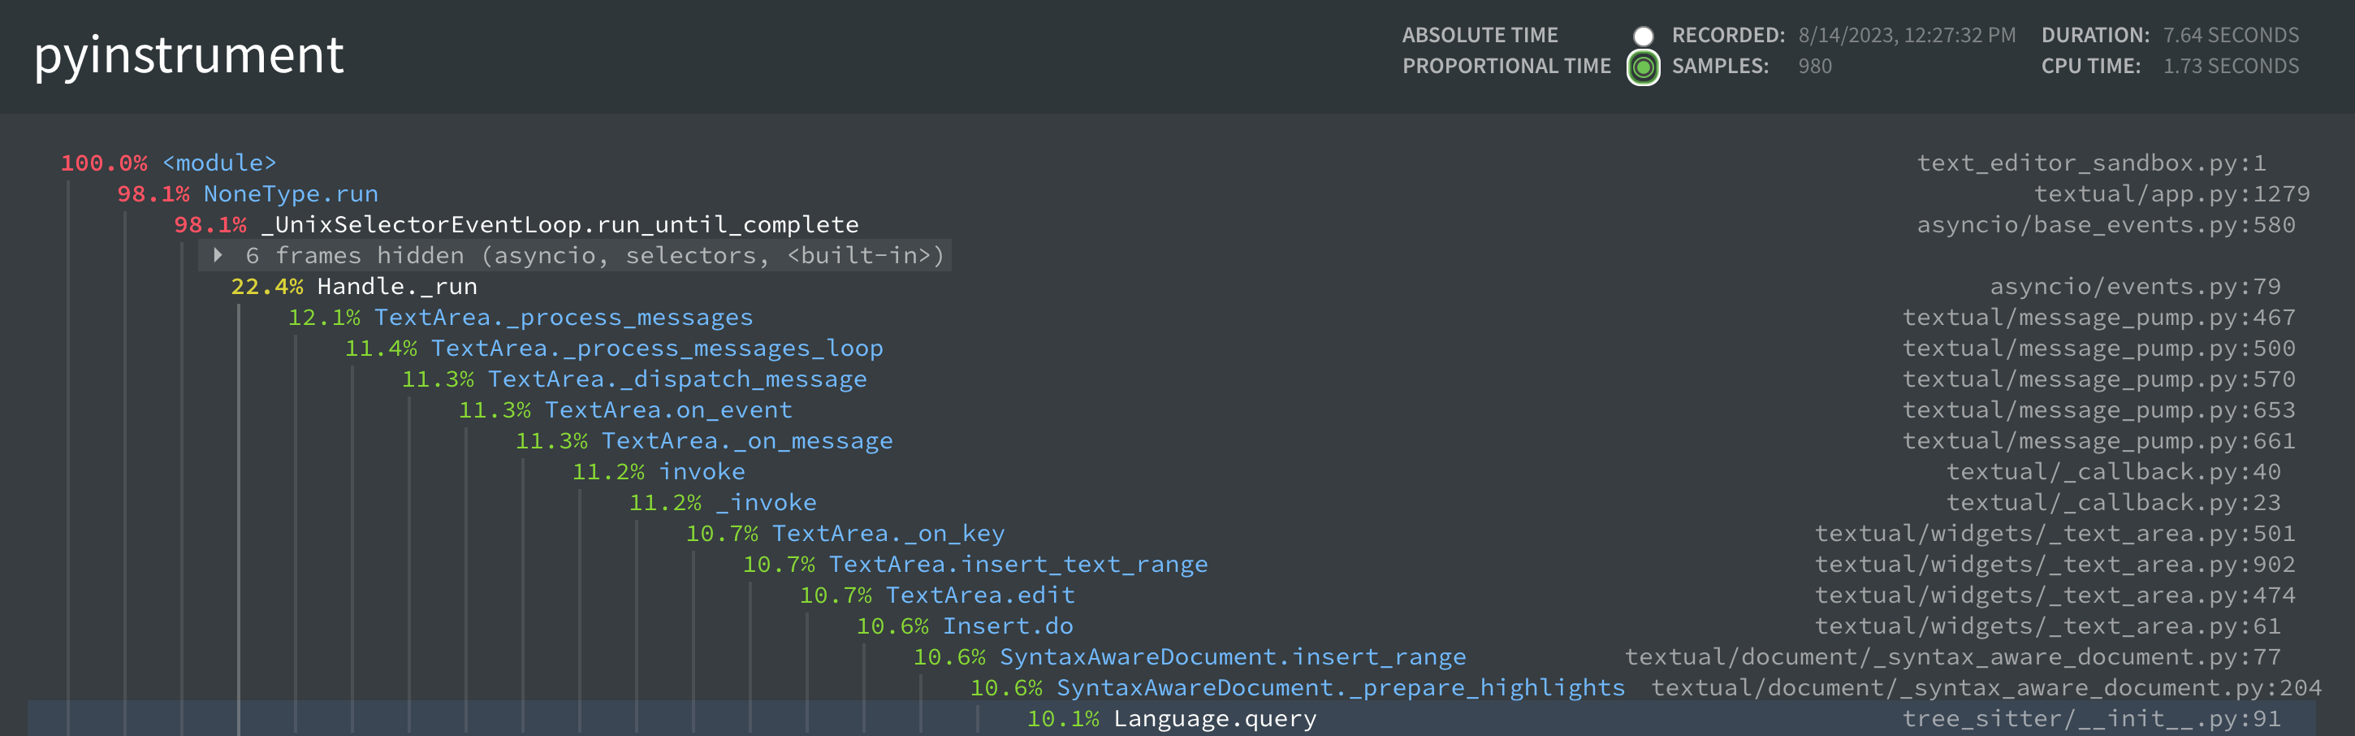Click the SyntaxAwareDocument._prepare_highlights frame
Screen dimensions: 2355x736
click(1342, 687)
